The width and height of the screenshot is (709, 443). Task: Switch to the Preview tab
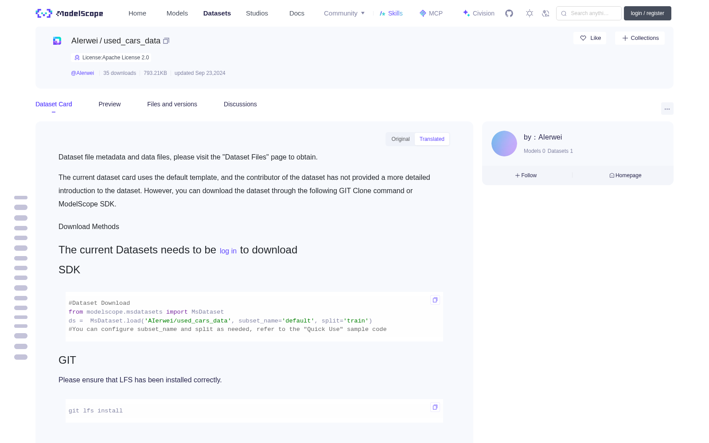(109, 104)
